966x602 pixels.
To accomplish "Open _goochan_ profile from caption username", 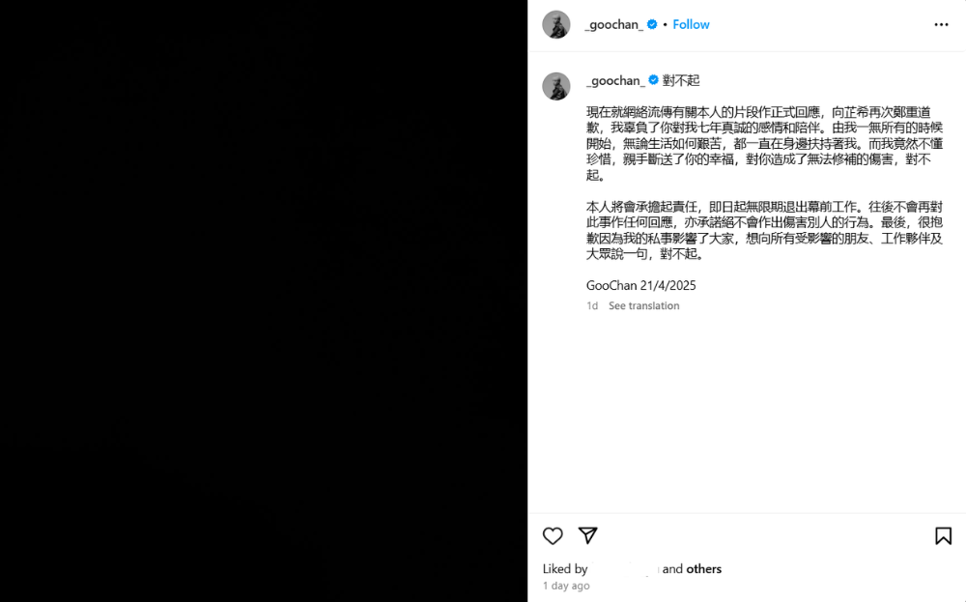I will [615, 81].
